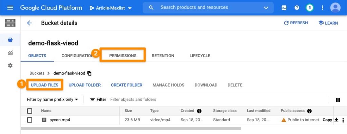Download pycon.mp4 with the download icon
347x134 pixels.
pyautogui.click(x=336, y=120)
